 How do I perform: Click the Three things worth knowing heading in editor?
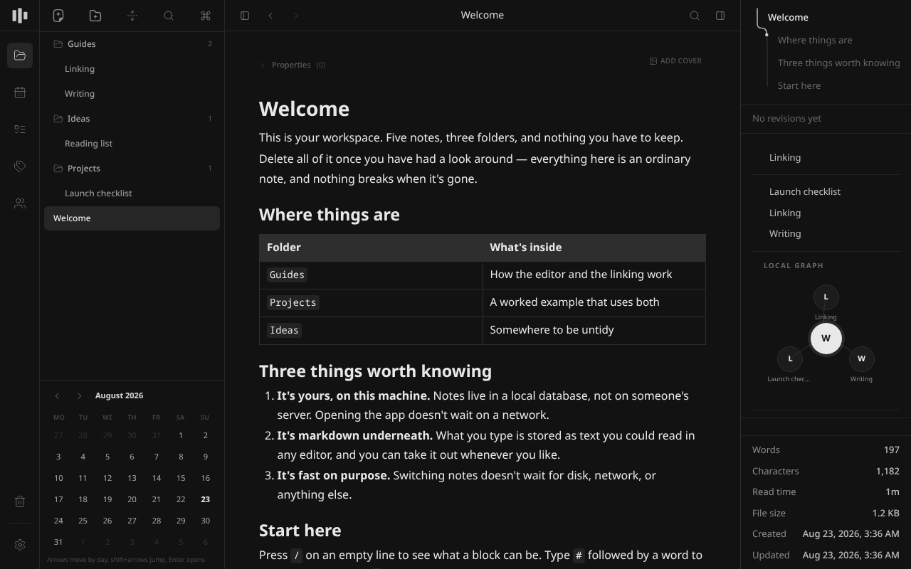[x=375, y=371]
